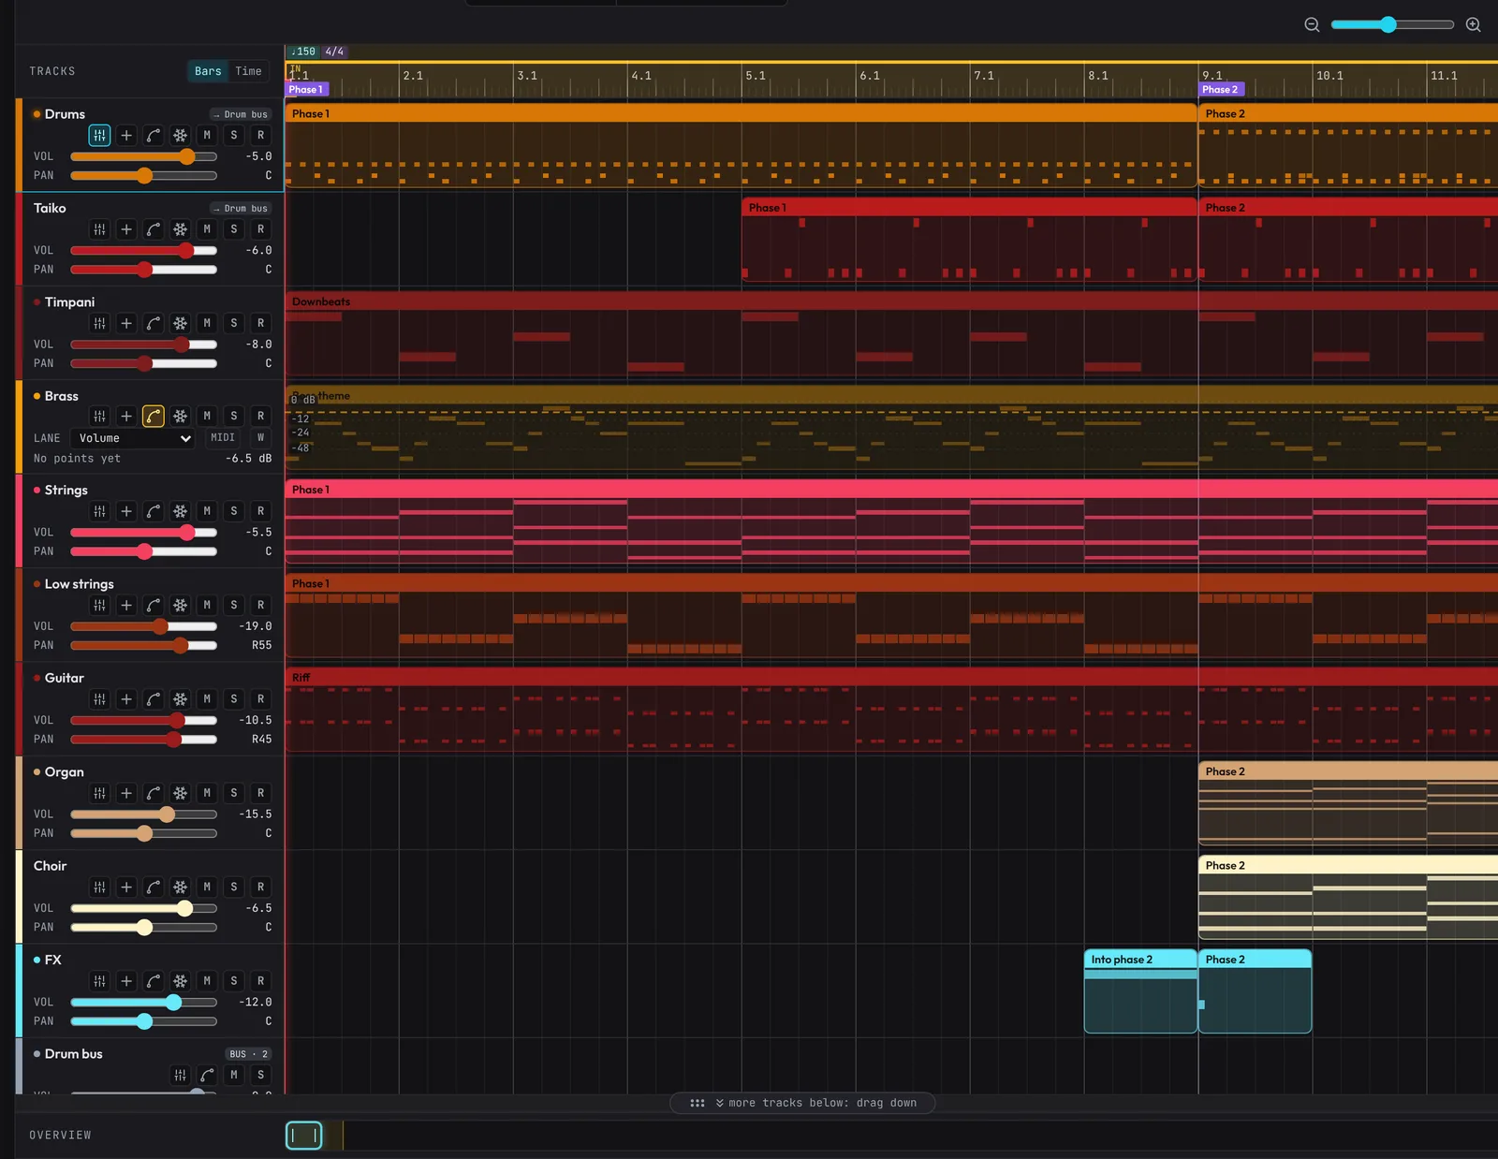Image resolution: width=1498 pixels, height=1159 pixels.
Task: Select the 'Into phase 2' FX clip
Action: click(1140, 991)
